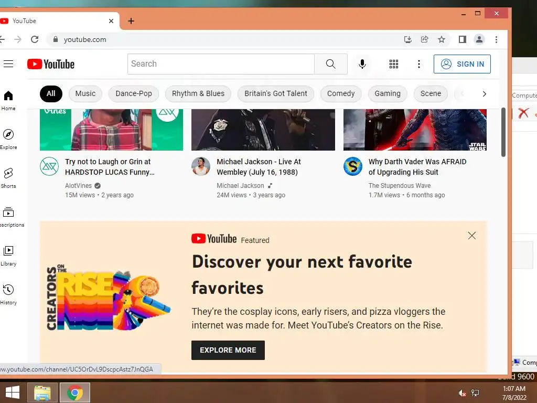The height and width of the screenshot is (403, 537).
Task: Open the Michael Jackson concert thumbnail
Action: pos(263,130)
